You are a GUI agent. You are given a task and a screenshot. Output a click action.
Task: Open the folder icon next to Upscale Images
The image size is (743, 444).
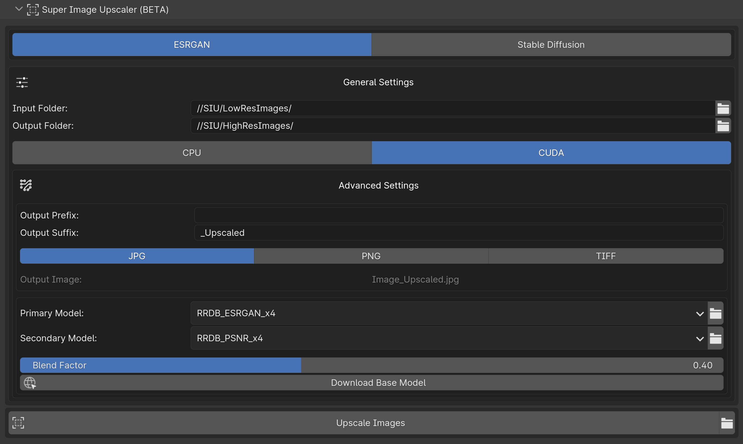point(727,423)
